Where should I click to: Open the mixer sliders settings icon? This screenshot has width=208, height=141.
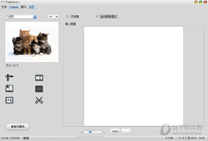coord(39,89)
